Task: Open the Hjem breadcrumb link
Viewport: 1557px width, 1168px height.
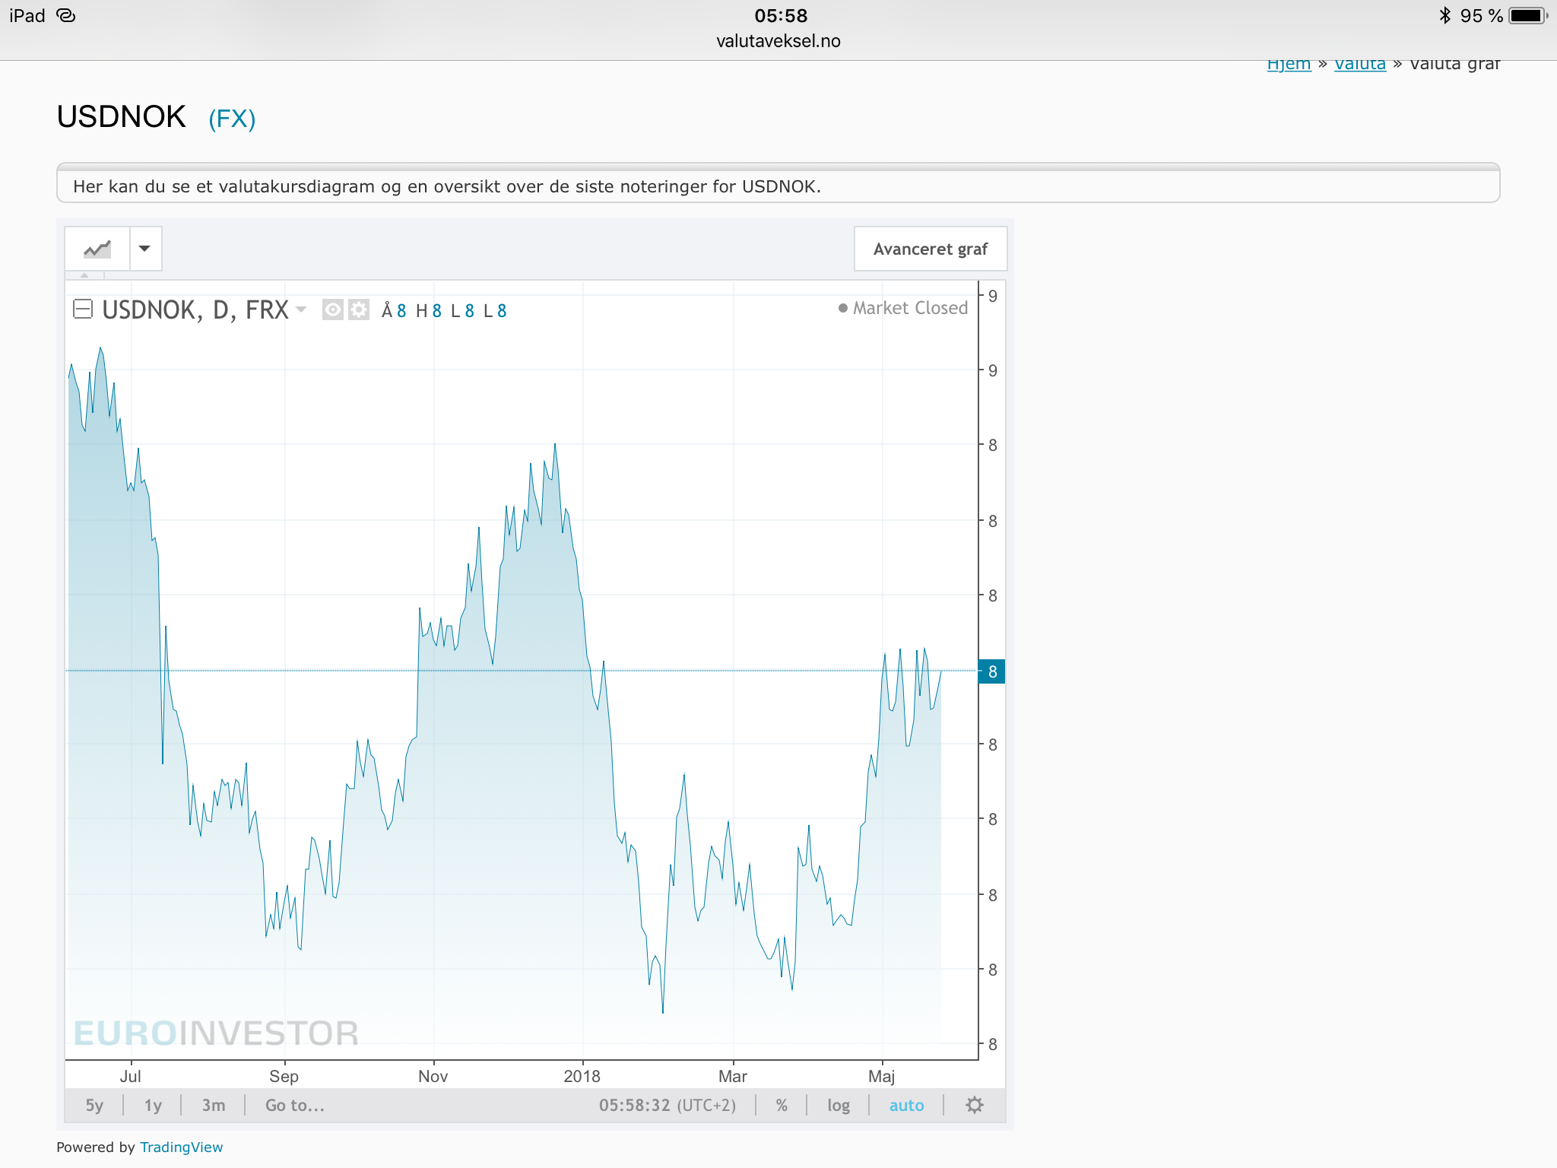Action: (x=1289, y=65)
